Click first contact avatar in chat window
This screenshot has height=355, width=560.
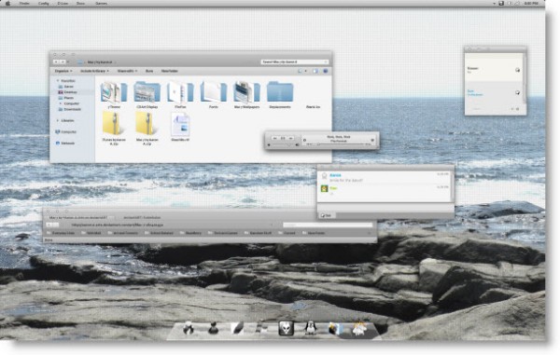point(324,176)
